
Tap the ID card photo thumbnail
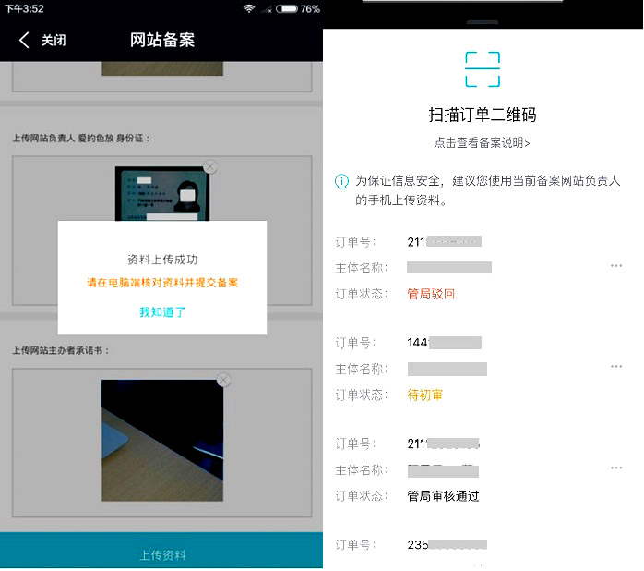161,194
